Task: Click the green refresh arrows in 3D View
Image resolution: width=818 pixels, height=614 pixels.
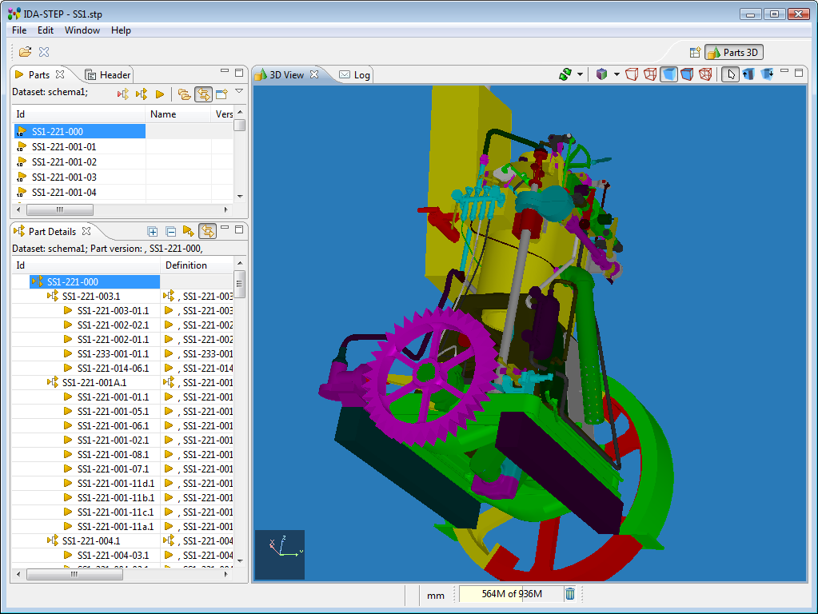Action: 565,74
